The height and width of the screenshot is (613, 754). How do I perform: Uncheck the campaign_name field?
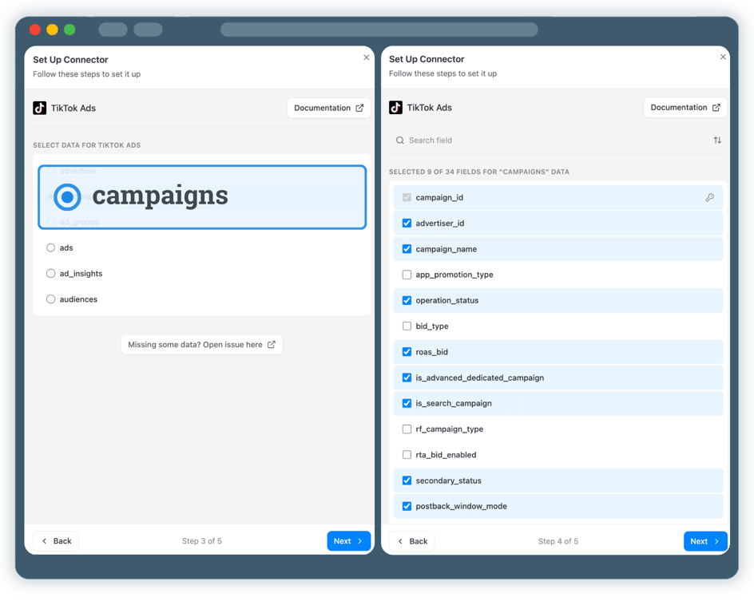click(x=407, y=249)
